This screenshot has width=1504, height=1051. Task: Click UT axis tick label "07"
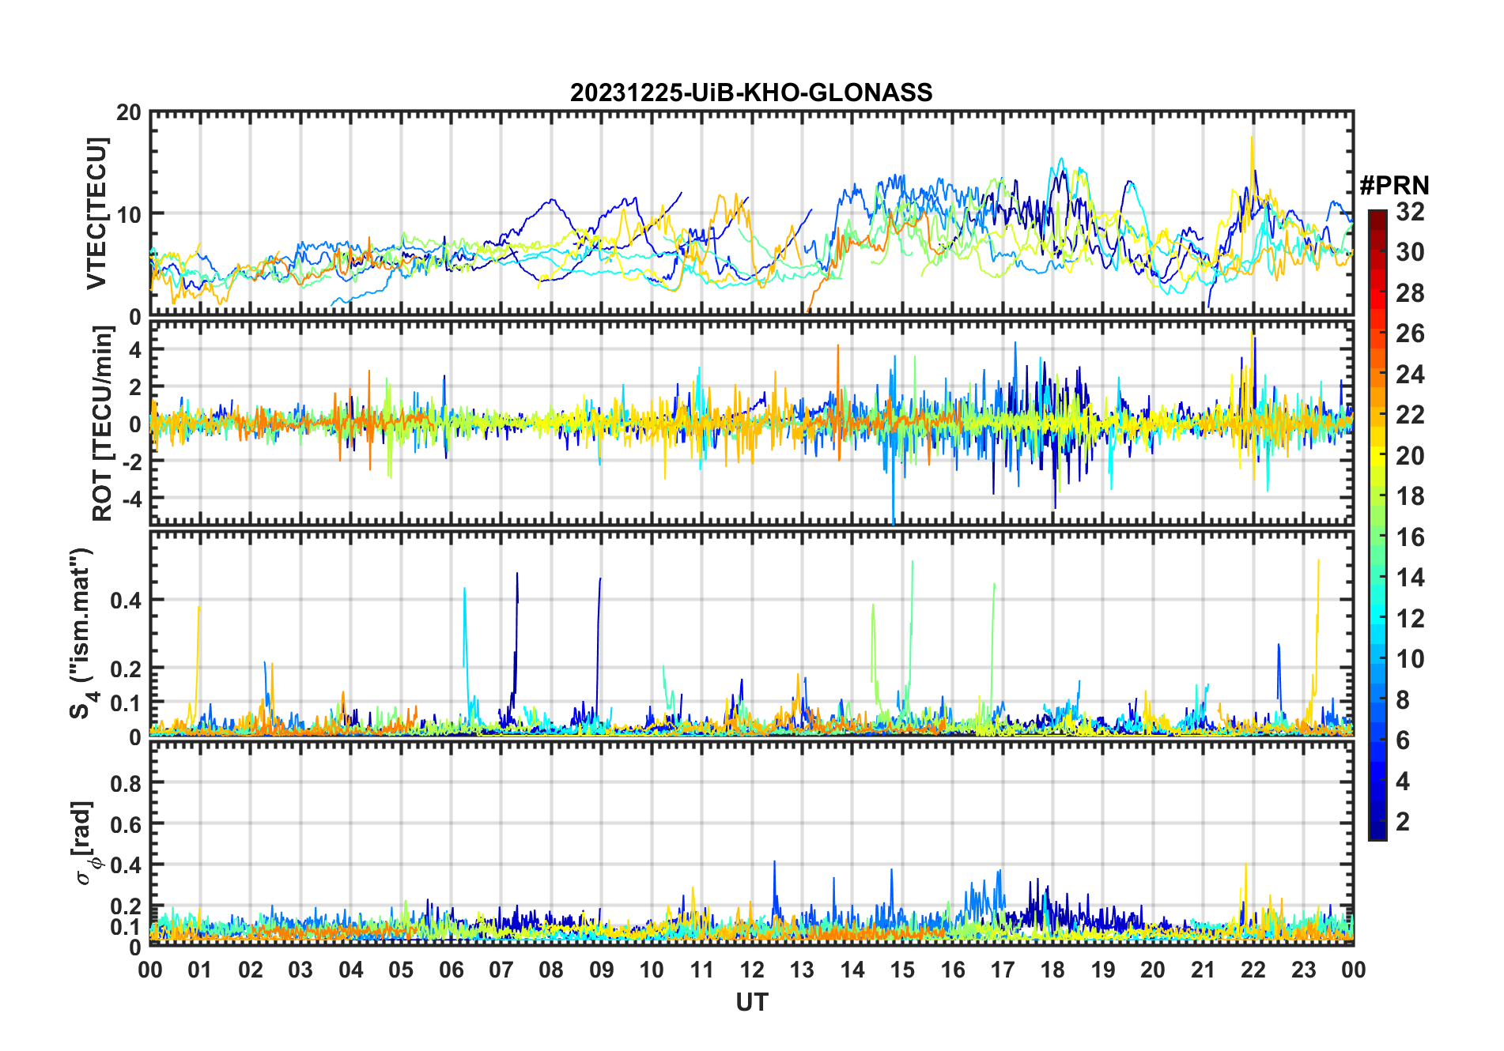501,970
